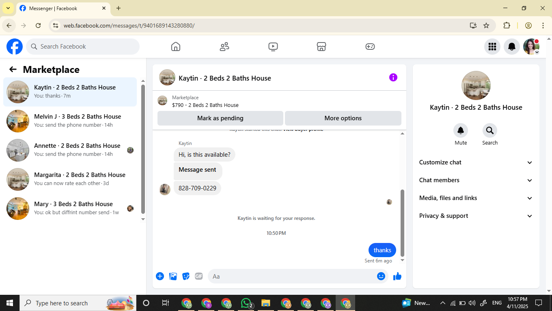The height and width of the screenshot is (311, 552).
Task: Attach a photo with the image icon
Action: [x=173, y=276]
